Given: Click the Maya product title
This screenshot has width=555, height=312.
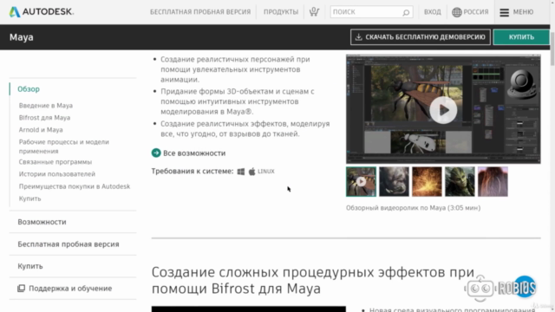Looking at the screenshot, I should coord(21,37).
